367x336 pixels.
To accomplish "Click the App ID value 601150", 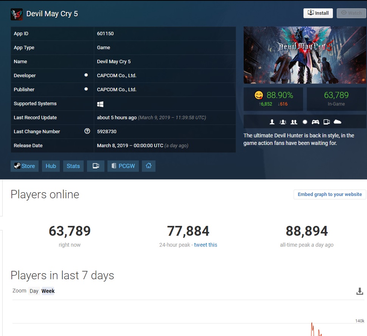I will pos(105,33).
